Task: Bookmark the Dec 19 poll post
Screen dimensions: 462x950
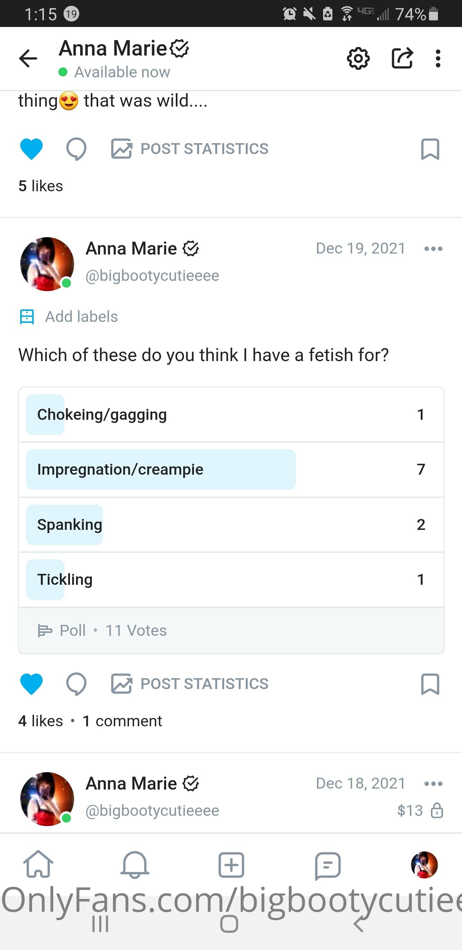Action: coord(430,684)
